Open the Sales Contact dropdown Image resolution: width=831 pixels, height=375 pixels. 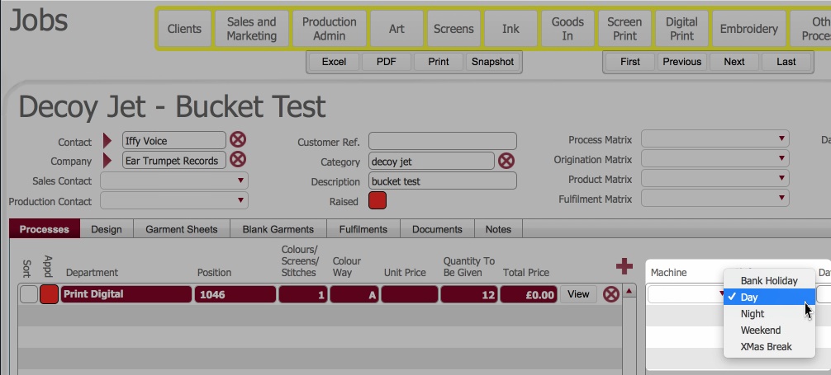pyautogui.click(x=173, y=180)
